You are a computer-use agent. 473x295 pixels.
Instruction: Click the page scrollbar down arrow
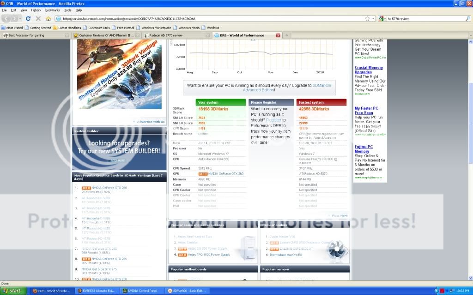click(x=470, y=278)
